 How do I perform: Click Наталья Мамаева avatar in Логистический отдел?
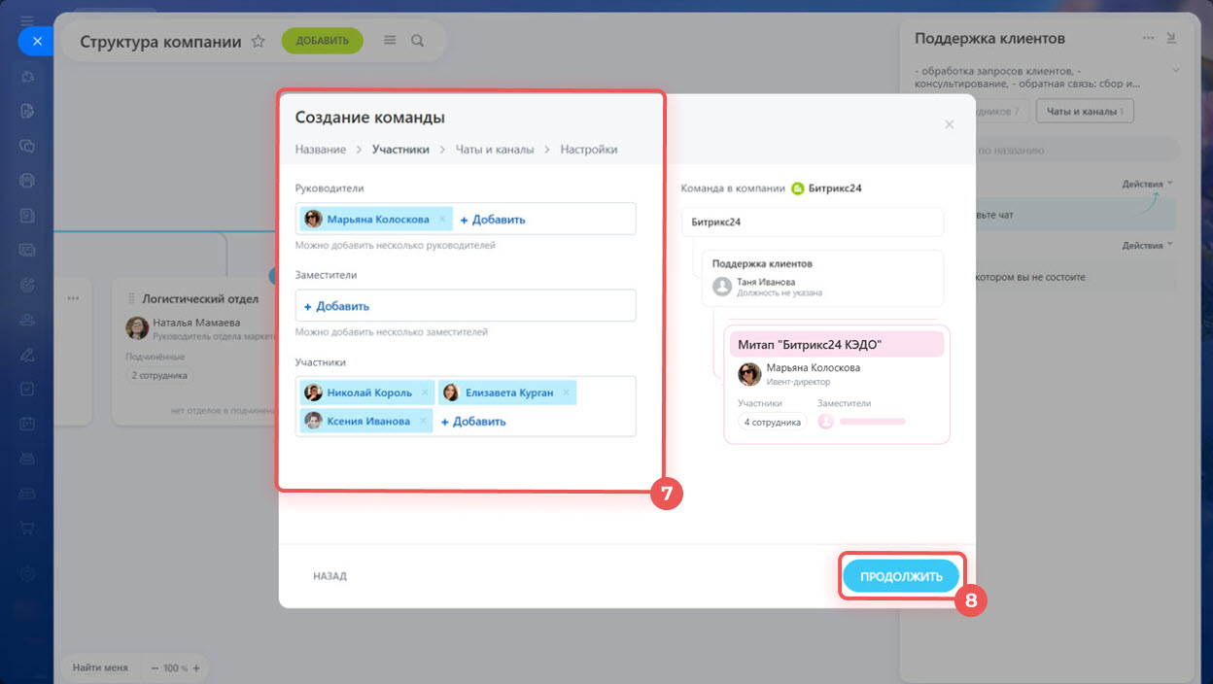point(137,328)
